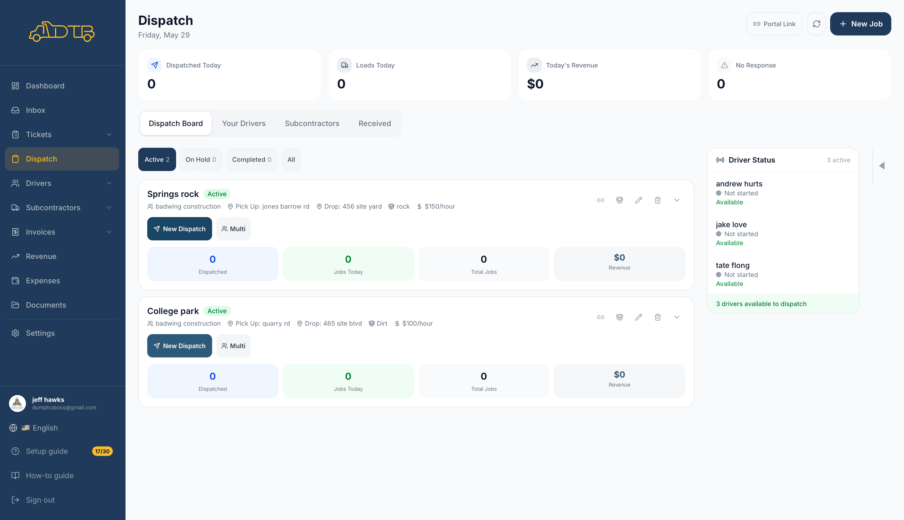Expand the Invoices sidebar chevron
Viewport: 904px width, 520px height.
pos(109,232)
